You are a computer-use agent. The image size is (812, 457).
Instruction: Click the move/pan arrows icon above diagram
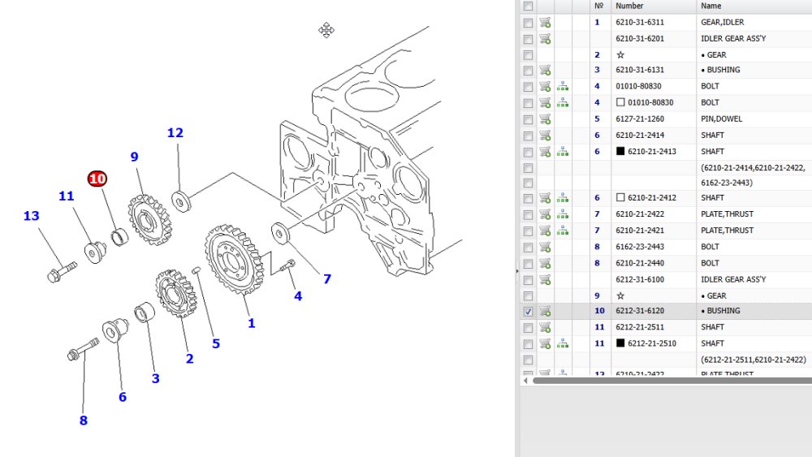pos(326,30)
